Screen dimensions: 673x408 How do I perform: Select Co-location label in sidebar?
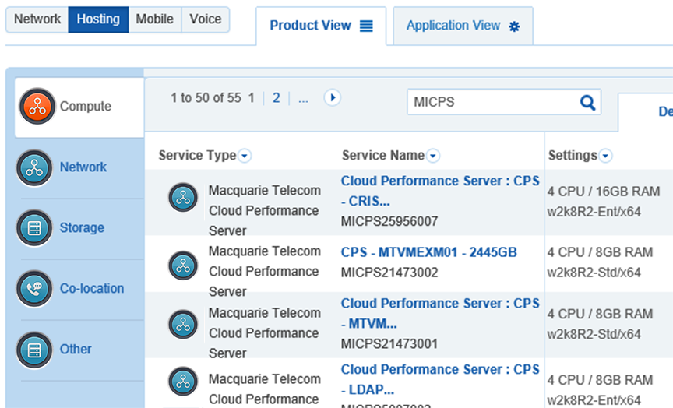(92, 289)
